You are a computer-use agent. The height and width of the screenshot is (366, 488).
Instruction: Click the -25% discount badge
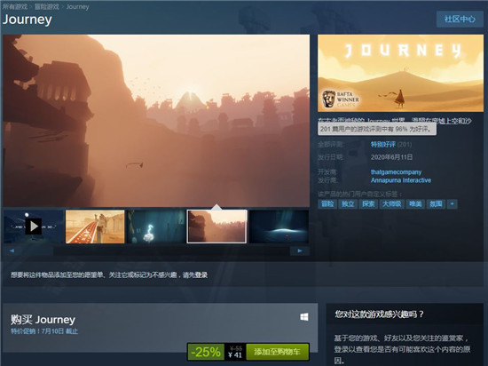coord(206,352)
